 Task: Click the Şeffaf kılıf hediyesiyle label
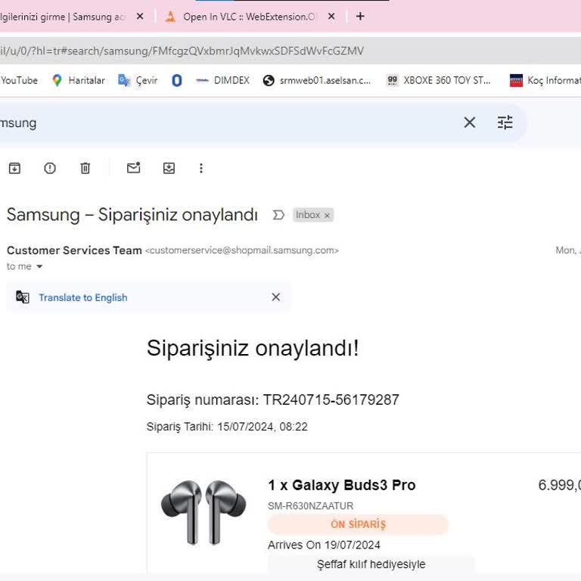pos(371,564)
